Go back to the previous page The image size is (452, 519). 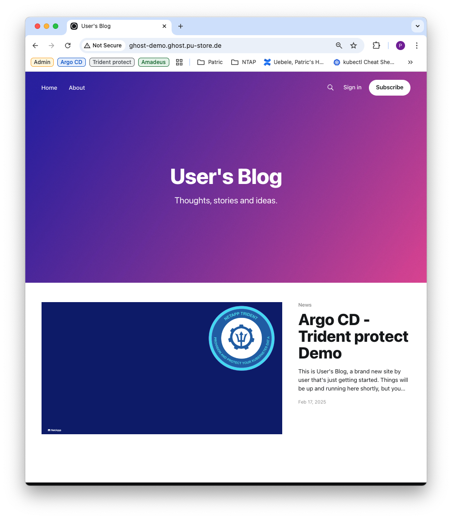coord(36,46)
